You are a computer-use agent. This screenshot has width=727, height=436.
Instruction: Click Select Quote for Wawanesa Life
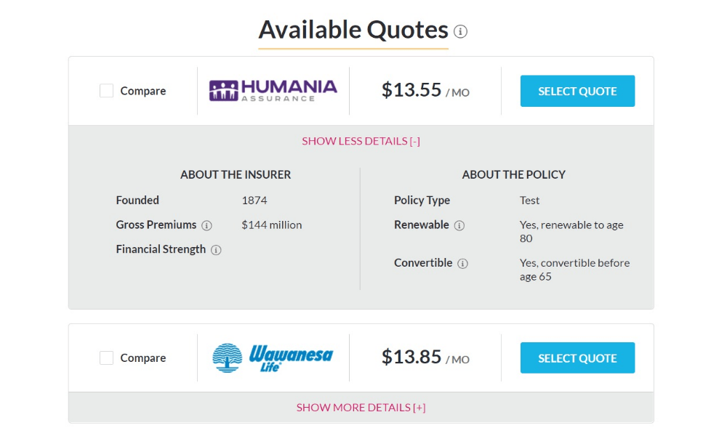[577, 358]
